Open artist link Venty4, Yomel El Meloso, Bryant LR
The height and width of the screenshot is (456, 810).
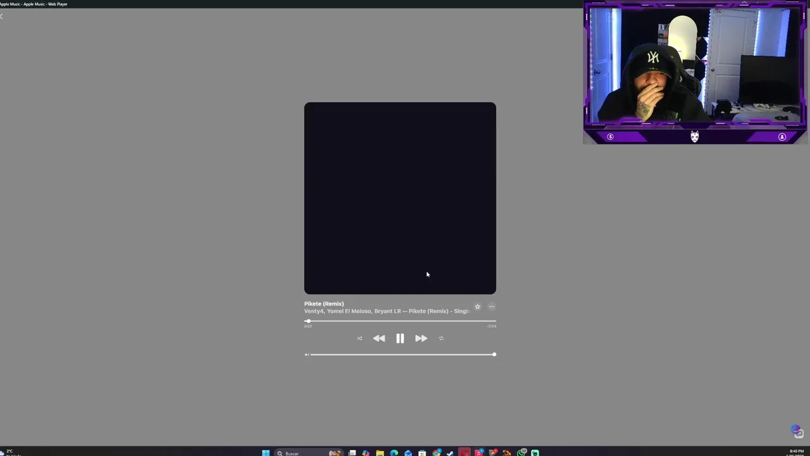tap(352, 311)
